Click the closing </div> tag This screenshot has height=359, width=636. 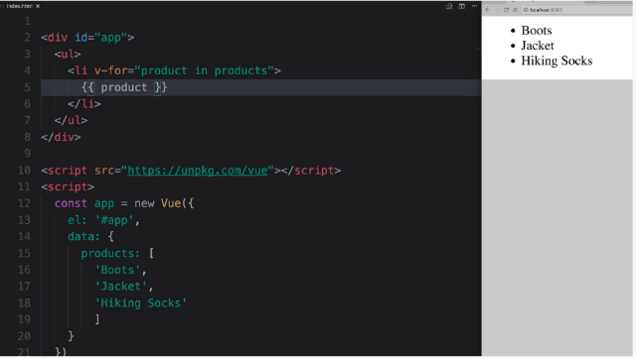coord(61,137)
